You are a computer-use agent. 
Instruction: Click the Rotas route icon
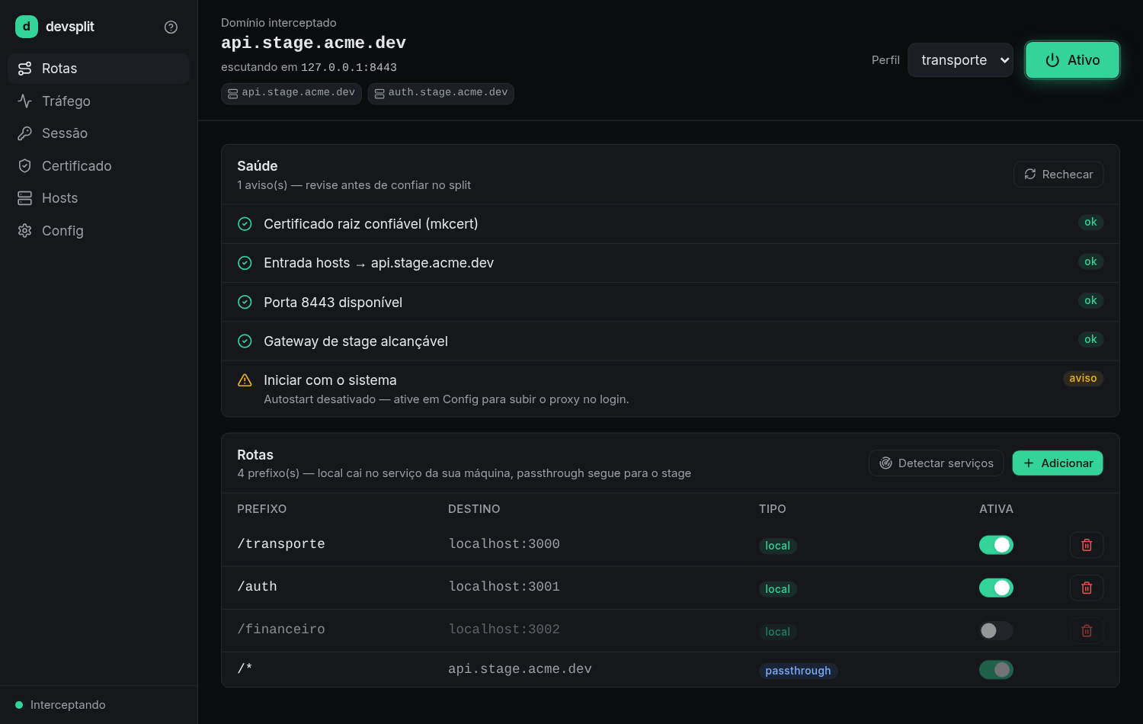tap(25, 69)
